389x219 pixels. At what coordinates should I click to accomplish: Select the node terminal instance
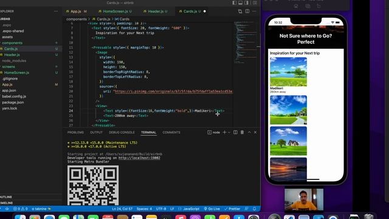pos(213,133)
